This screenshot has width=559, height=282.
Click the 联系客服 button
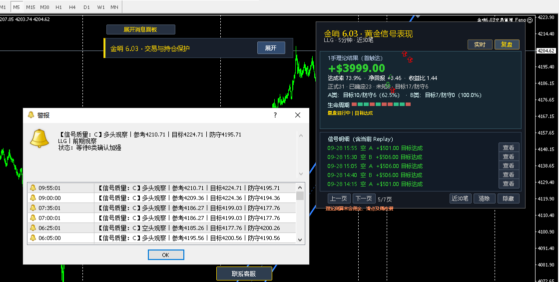[x=244, y=274]
